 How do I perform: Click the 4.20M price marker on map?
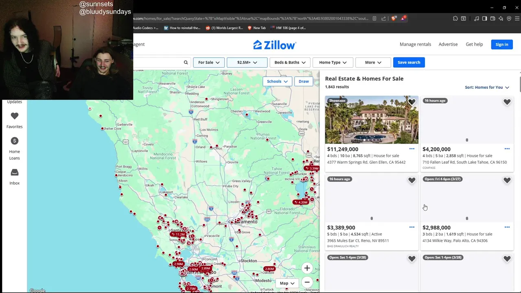(x=300, y=202)
